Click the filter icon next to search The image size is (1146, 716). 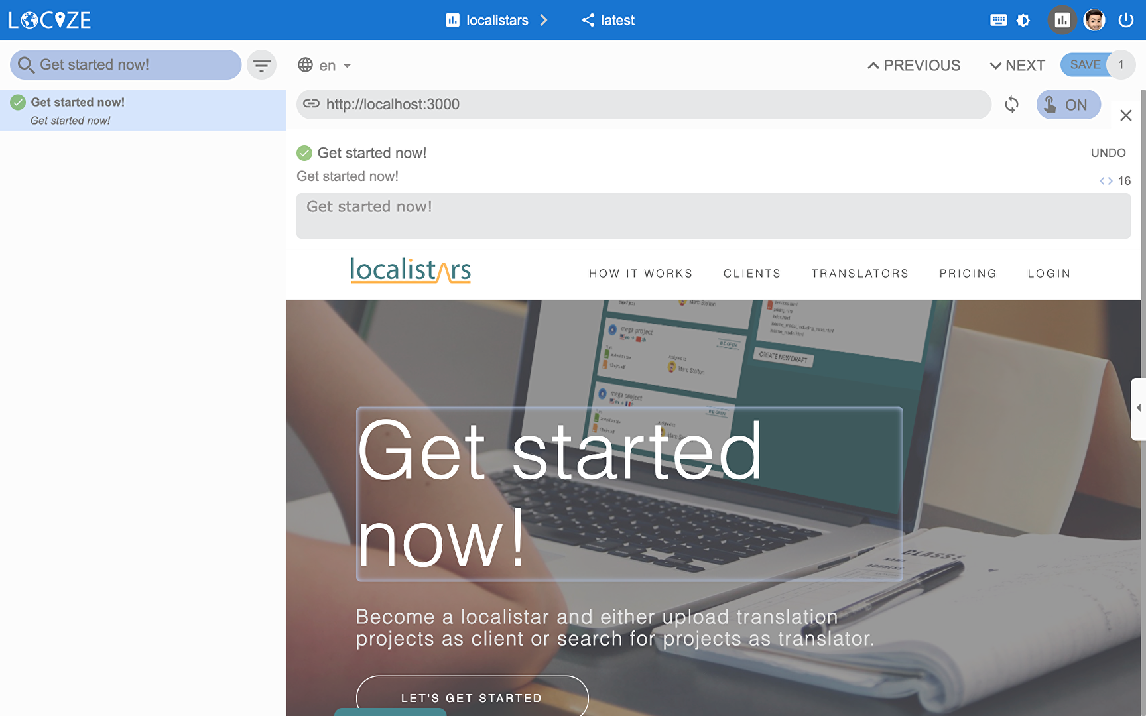tap(261, 65)
